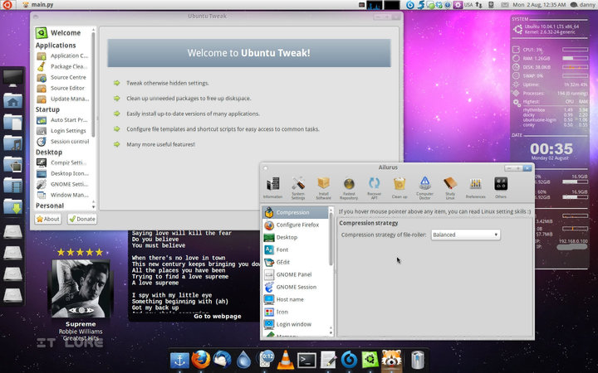The width and height of the screenshot is (598, 373).
Task: Select Desktop in Ailurus settings list
Action: [295, 238]
